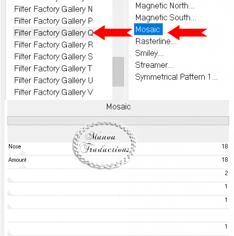Choose the Smiley filter

pyautogui.click(x=149, y=53)
